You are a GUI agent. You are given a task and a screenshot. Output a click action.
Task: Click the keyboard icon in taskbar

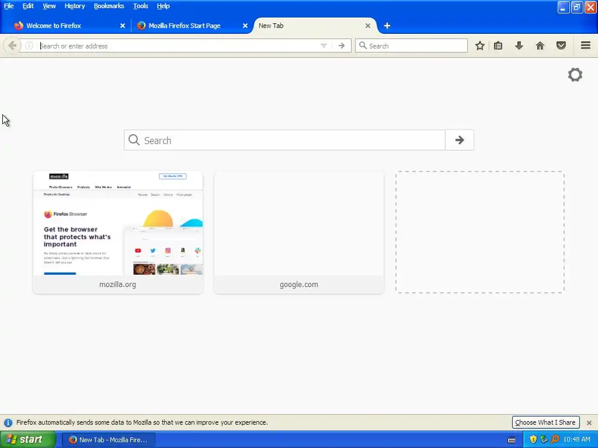(x=512, y=440)
